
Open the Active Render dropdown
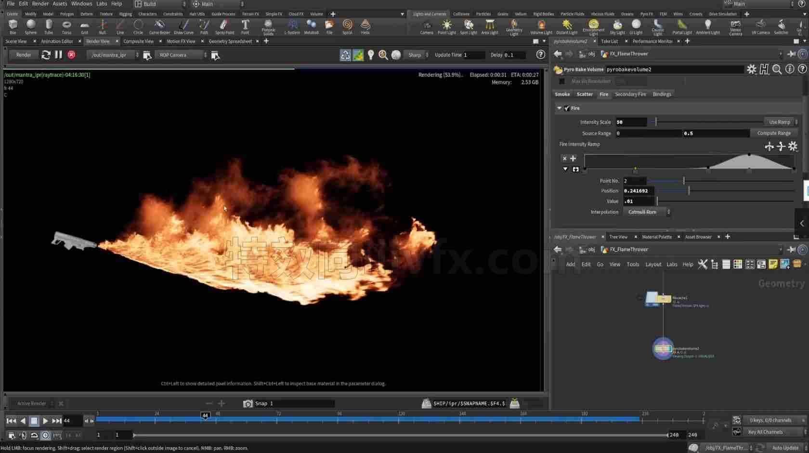pyautogui.click(x=34, y=403)
